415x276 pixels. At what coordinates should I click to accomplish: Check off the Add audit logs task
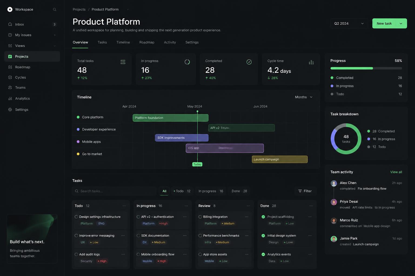tap(76, 254)
